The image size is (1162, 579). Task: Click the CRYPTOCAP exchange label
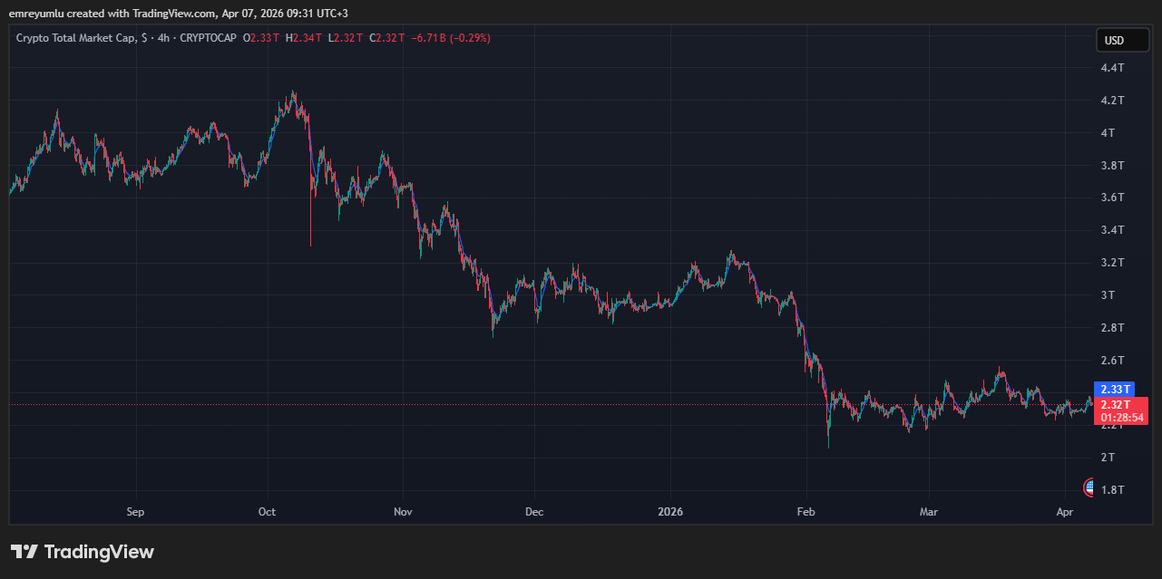click(x=209, y=38)
